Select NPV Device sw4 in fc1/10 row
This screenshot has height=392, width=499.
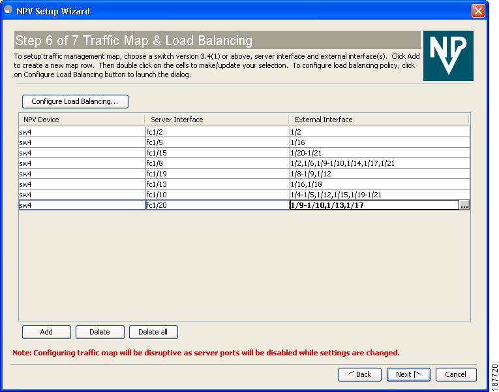click(82, 195)
